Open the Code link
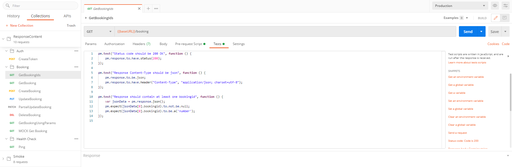The width and height of the screenshot is (512, 167). (x=506, y=44)
